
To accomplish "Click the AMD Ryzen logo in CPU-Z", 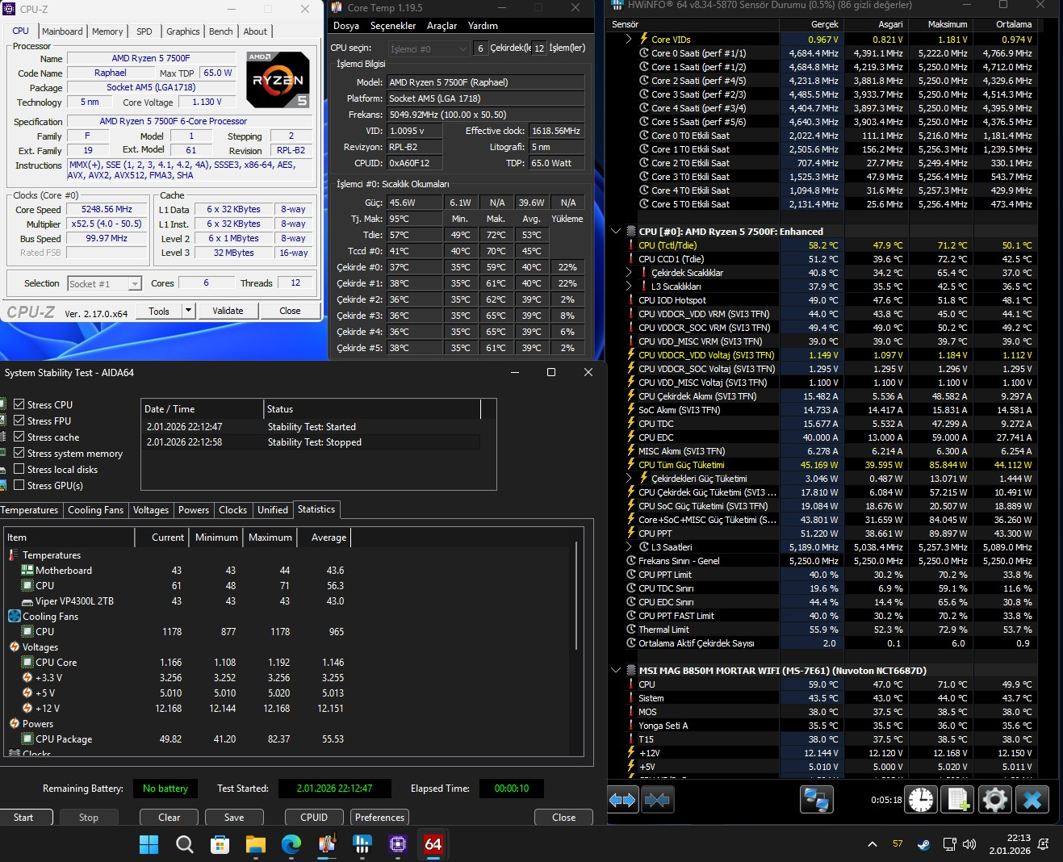I will point(278,80).
